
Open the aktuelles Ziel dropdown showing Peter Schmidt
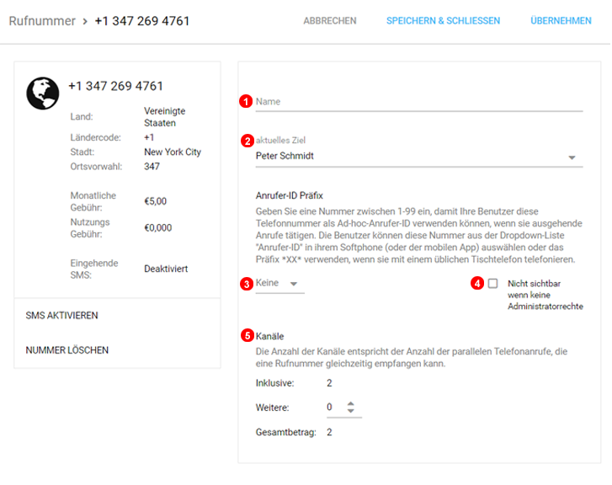click(418, 157)
